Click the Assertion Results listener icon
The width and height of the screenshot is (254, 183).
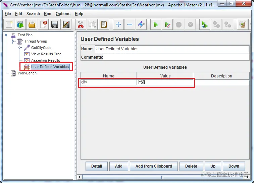[x=27, y=60]
